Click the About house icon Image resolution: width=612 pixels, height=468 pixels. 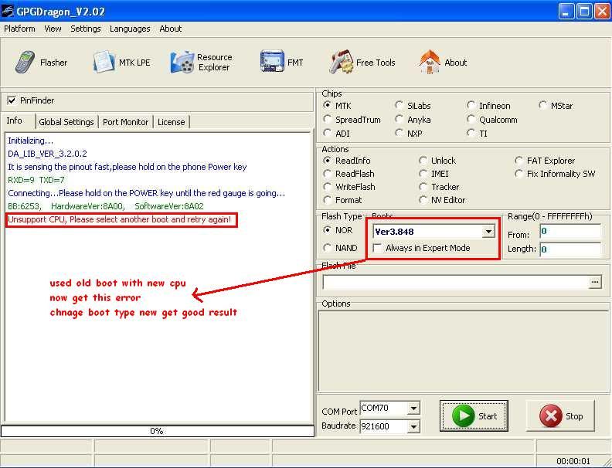point(430,62)
